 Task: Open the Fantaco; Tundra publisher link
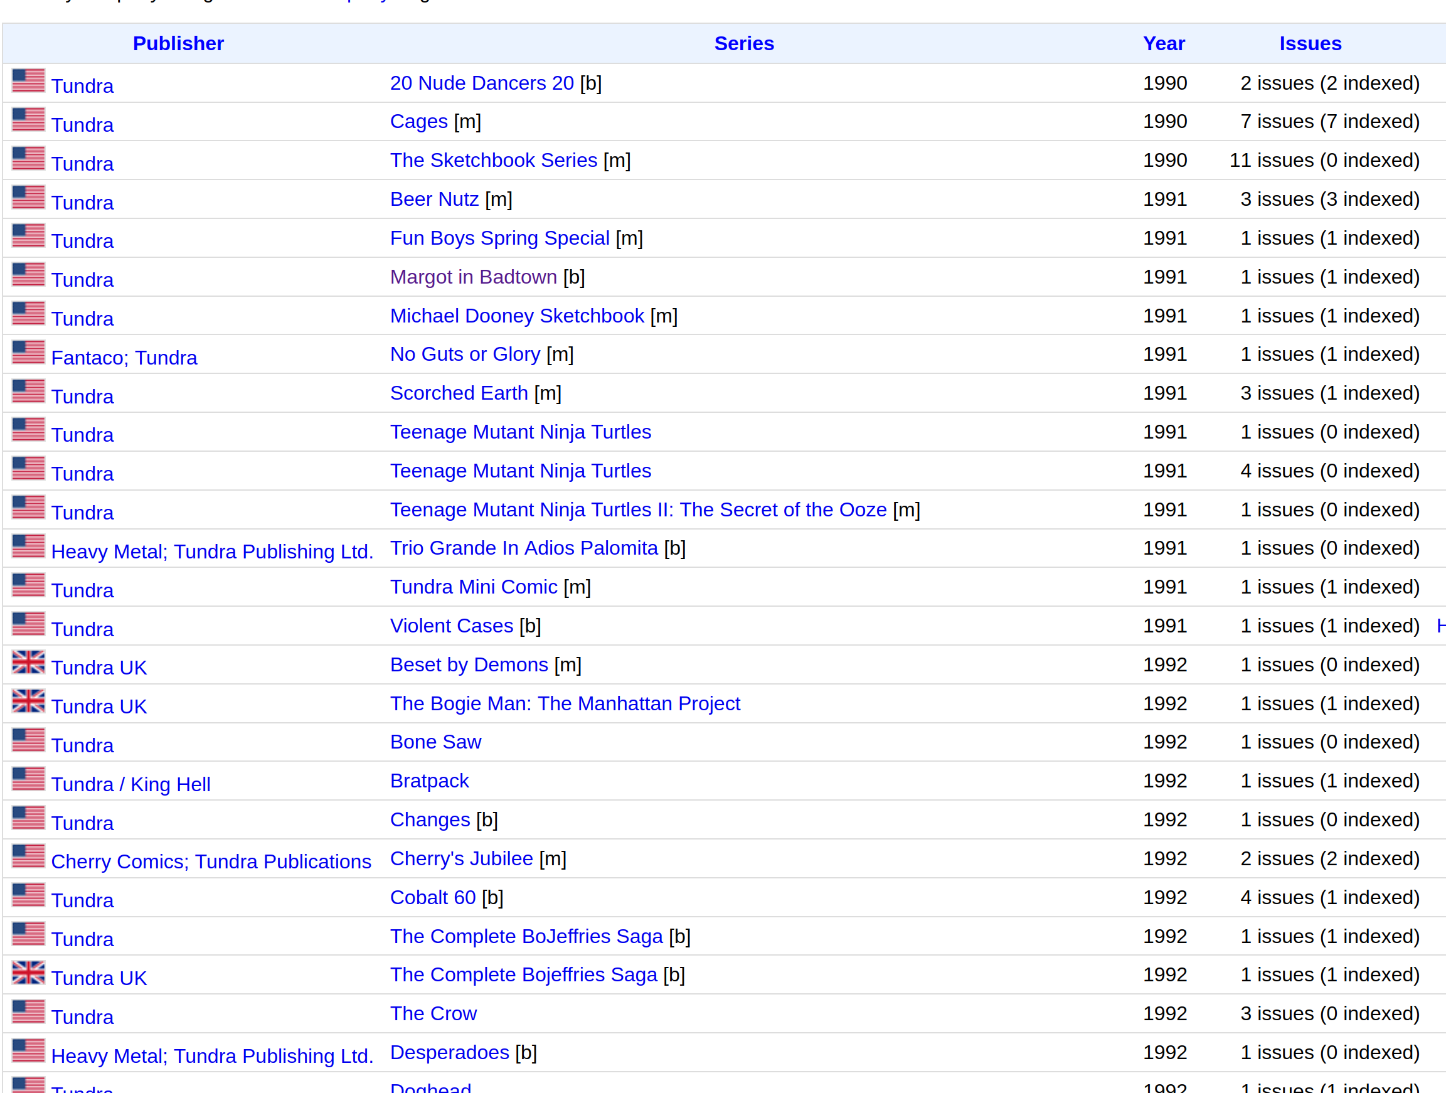(x=124, y=358)
